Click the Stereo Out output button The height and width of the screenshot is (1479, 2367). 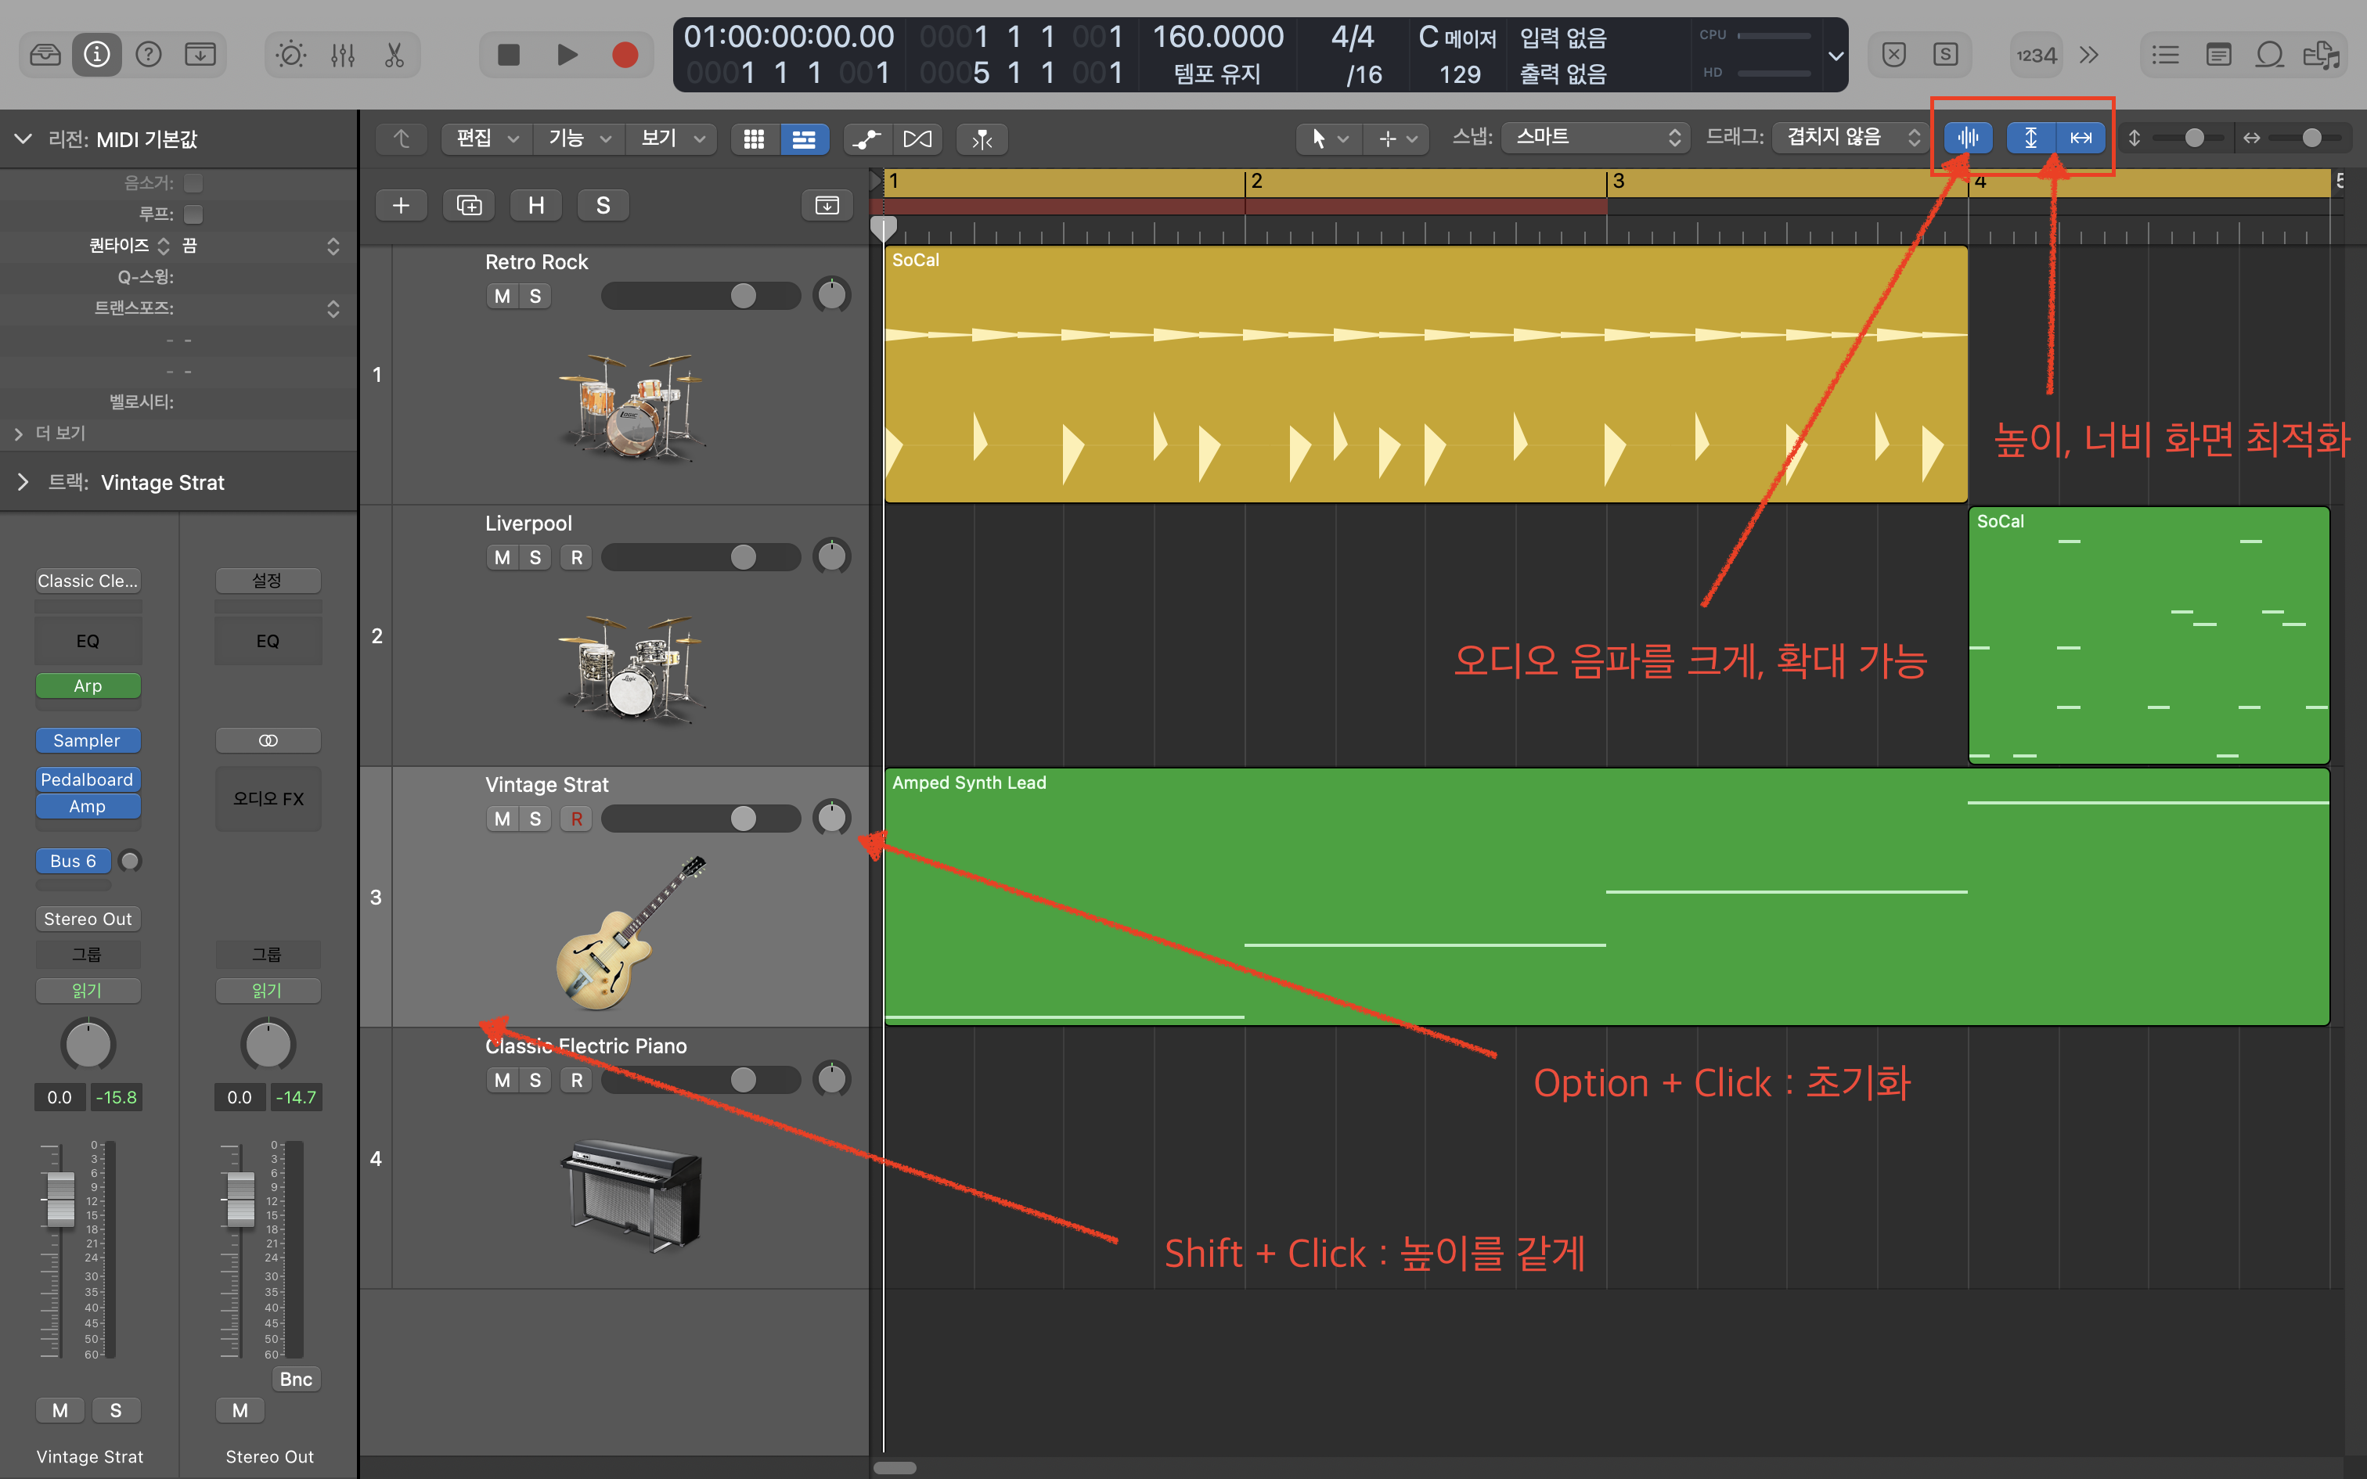pyautogui.click(x=87, y=919)
